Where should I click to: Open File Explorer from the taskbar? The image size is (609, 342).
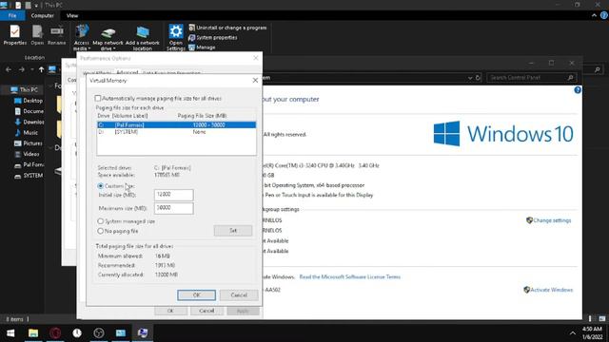(x=33, y=332)
